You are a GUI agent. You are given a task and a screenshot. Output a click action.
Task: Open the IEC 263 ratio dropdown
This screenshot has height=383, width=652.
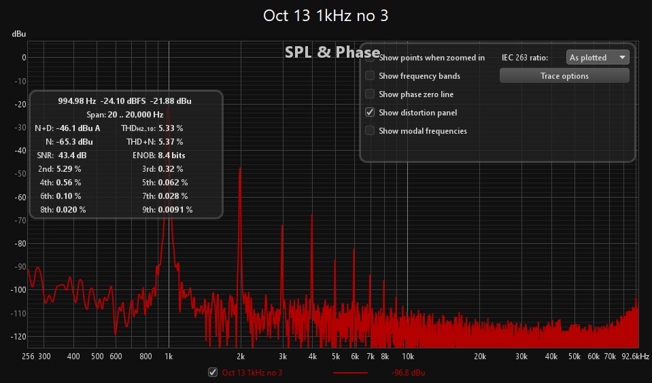pos(598,57)
